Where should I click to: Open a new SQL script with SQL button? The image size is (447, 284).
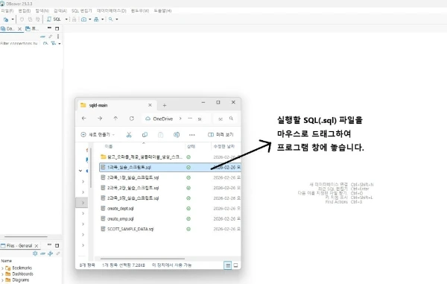54,19
